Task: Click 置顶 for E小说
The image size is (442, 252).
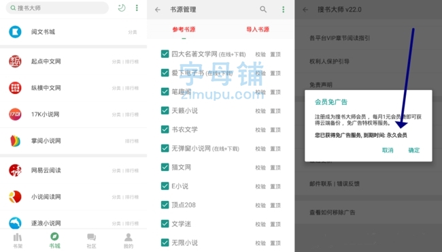Action: point(275,187)
